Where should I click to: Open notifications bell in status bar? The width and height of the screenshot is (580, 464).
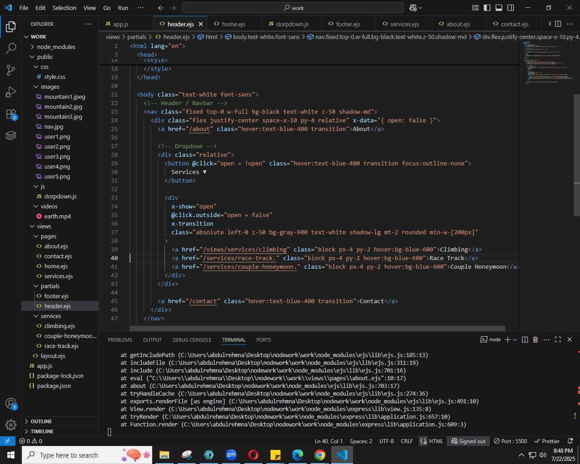(570, 441)
